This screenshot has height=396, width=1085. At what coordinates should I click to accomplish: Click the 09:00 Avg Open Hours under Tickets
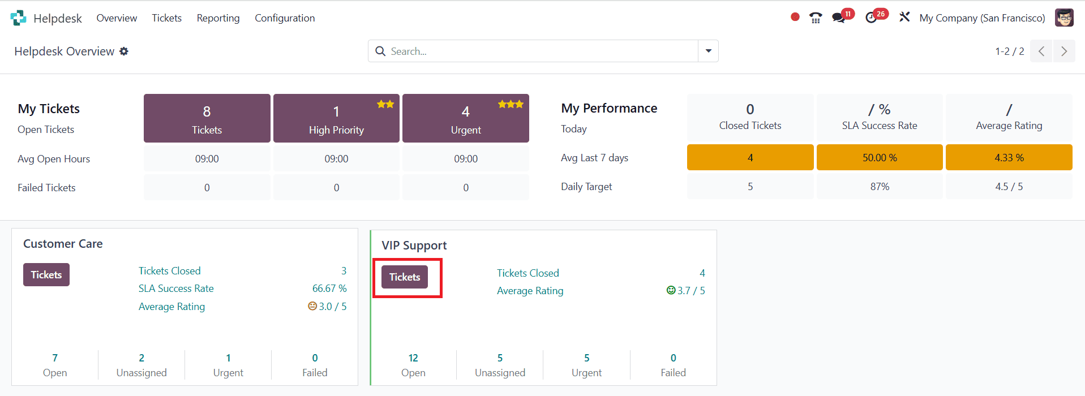207,159
